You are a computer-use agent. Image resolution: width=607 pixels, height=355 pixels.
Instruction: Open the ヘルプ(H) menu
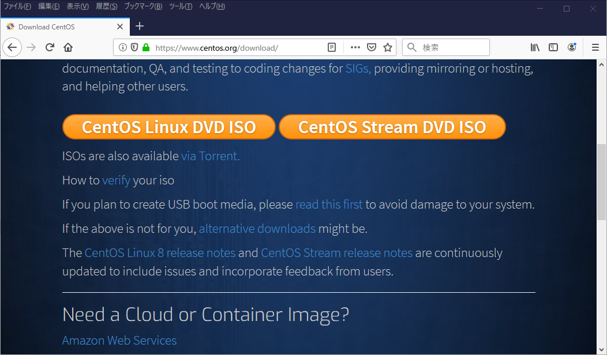pos(212,6)
